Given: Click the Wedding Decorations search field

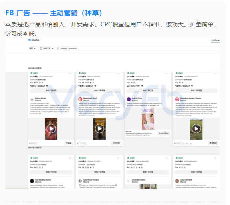Looking at the screenshot, I should pos(138,49).
